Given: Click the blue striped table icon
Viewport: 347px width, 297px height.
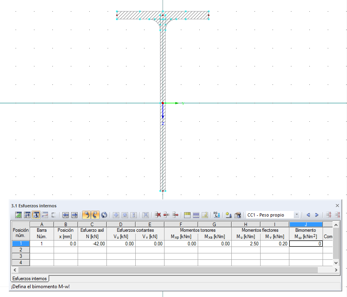Looking at the screenshot, I should (x=196, y=215).
